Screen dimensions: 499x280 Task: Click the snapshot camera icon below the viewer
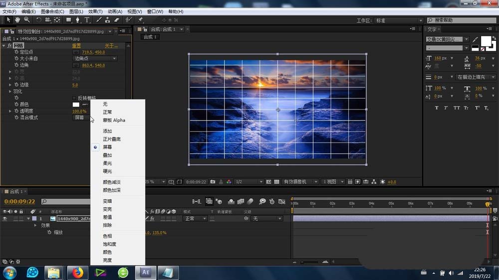213,182
